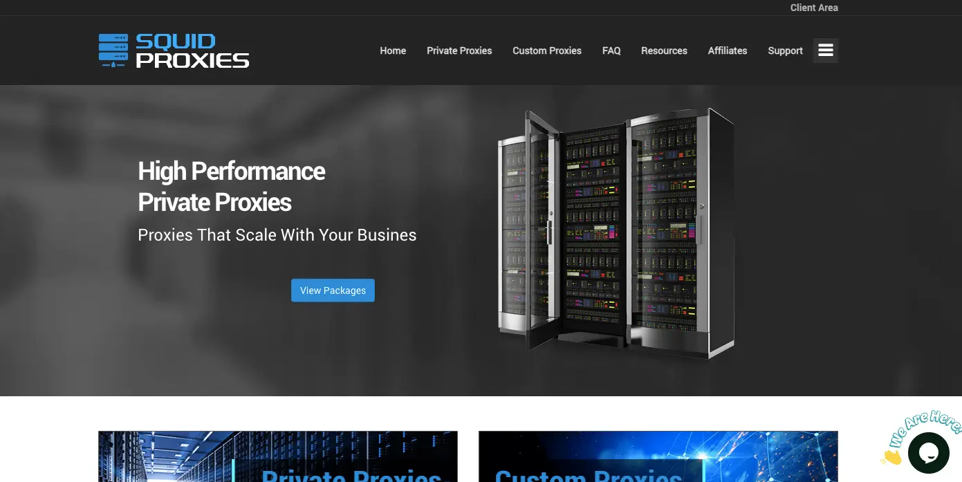Open the hamburger menu icon
The height and width of the screenshot is (482, 962).
(x=825, y=50)
